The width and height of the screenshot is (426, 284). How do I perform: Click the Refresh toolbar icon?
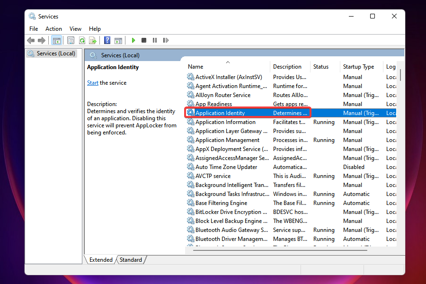click(82, 41)
